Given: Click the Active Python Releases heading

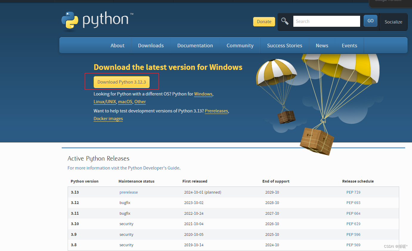Looking at the screenshot, I should tap(98, 159).
